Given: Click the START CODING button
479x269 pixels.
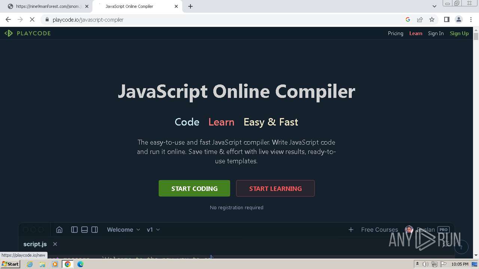Looking at the screenshot, I should 194,188.
